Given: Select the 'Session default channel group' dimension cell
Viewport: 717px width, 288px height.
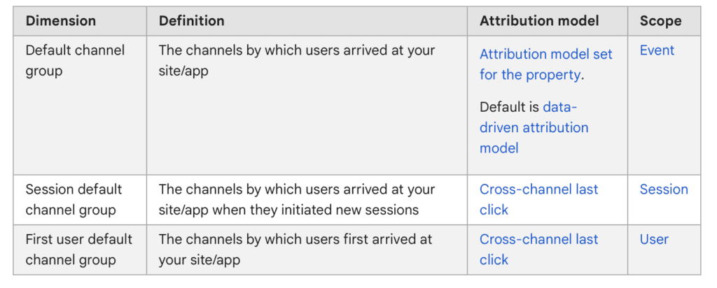Looking at the screenshot, I should point(74,199).
